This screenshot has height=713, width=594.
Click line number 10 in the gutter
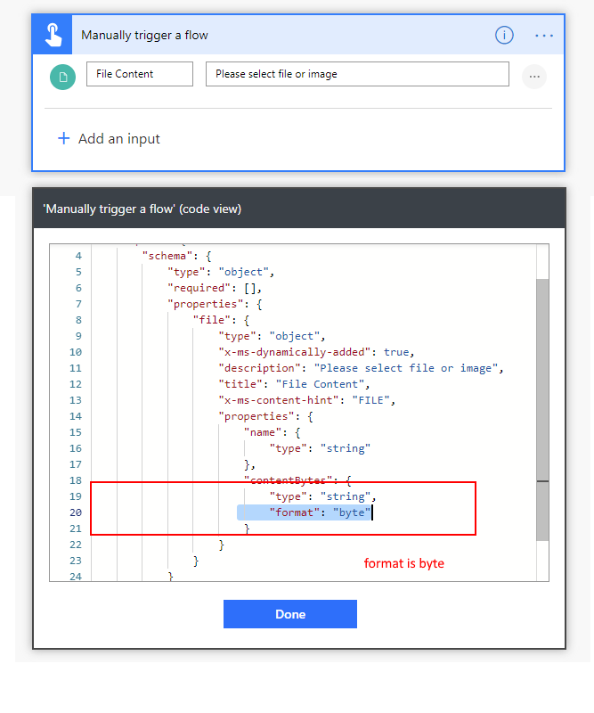tap(74, 352)
